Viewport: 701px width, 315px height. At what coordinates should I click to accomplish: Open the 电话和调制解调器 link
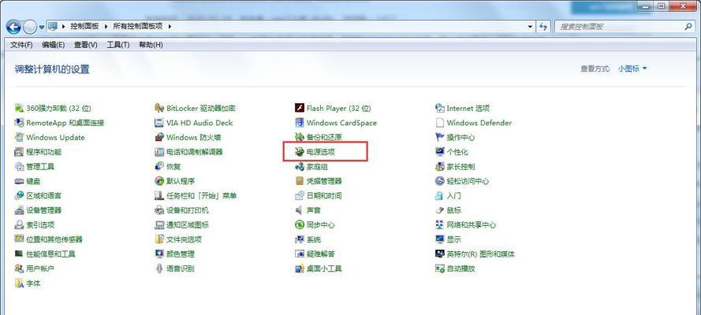195,152
